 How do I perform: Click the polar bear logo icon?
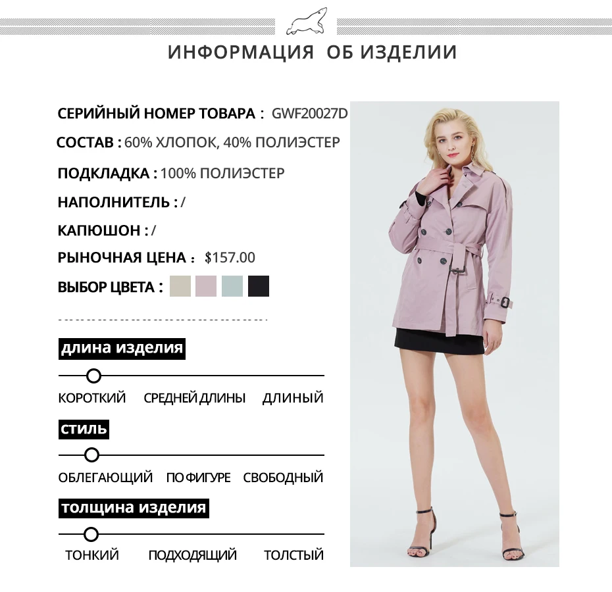click(x=307, y=22)
